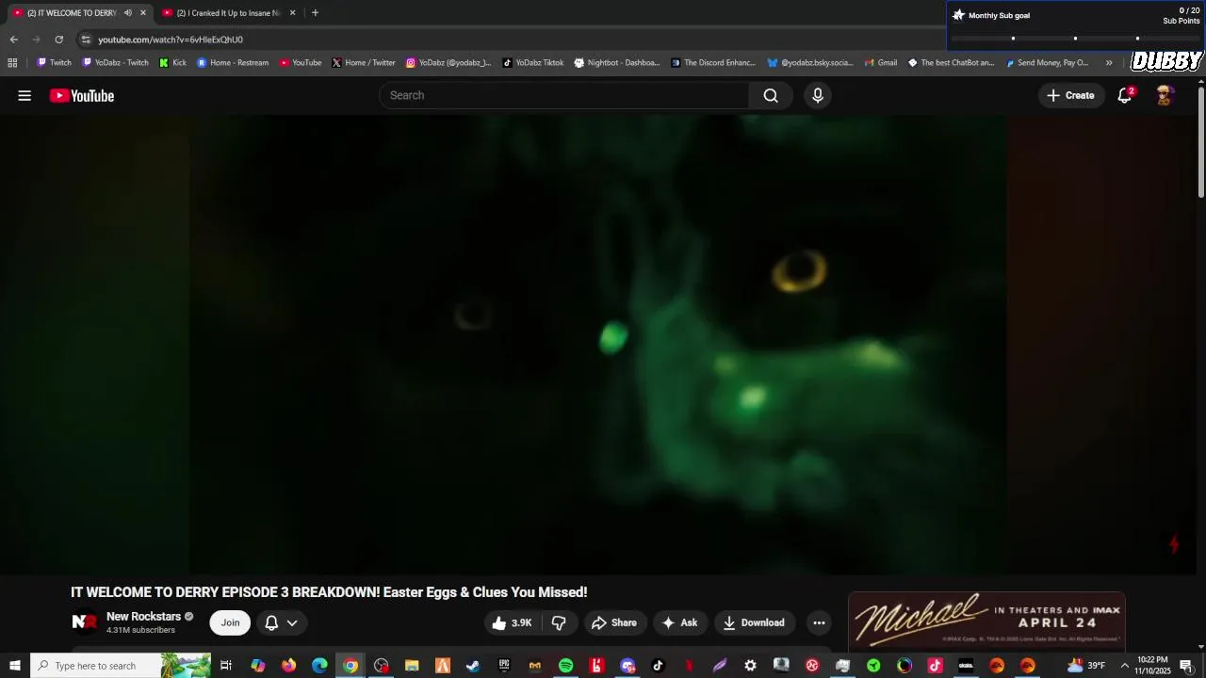Click the Ask button
This screenshot has height=678, width=1206.
point(679,622)
